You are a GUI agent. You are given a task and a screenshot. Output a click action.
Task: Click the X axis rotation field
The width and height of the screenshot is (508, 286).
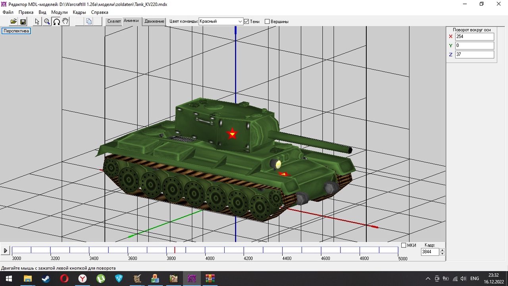475,37
